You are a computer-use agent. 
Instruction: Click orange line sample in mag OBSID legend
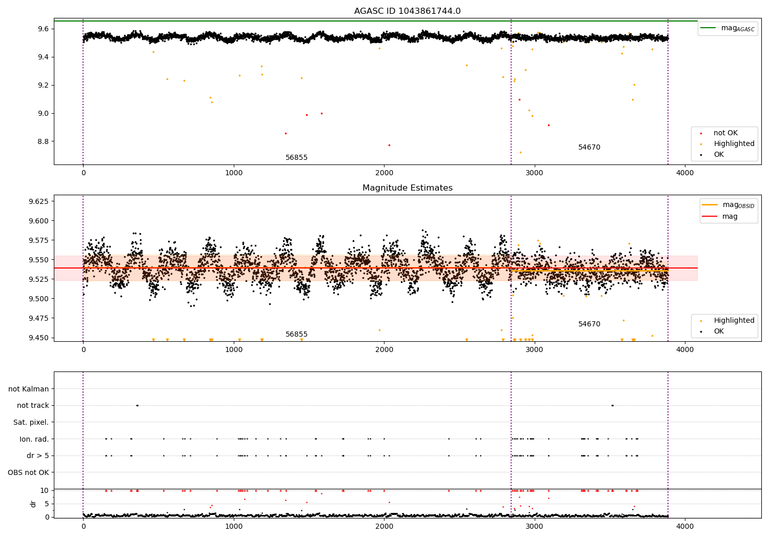point(710,204)
